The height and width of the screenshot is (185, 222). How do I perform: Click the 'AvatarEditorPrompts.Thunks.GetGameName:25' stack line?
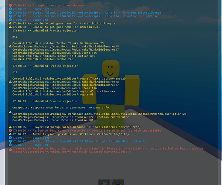pyautogui.click(x=69, y=78)
